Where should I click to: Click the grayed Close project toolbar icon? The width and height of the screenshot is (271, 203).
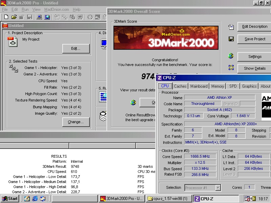click(x=22, y=17)
